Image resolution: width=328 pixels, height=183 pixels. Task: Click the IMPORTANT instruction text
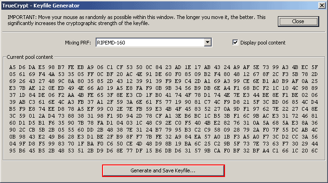(x=136, y=20)
